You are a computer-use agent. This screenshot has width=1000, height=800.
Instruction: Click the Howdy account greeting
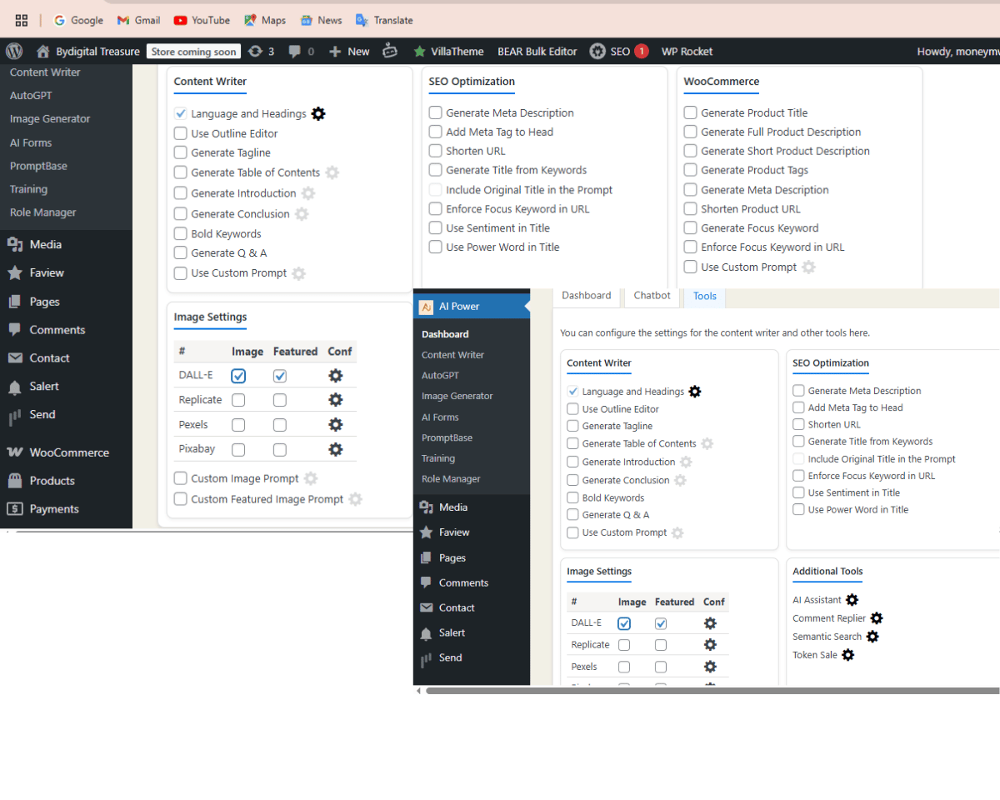tap(958, 51)
